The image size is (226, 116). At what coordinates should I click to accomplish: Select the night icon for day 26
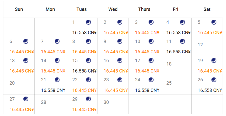click(x=214, y=80)
